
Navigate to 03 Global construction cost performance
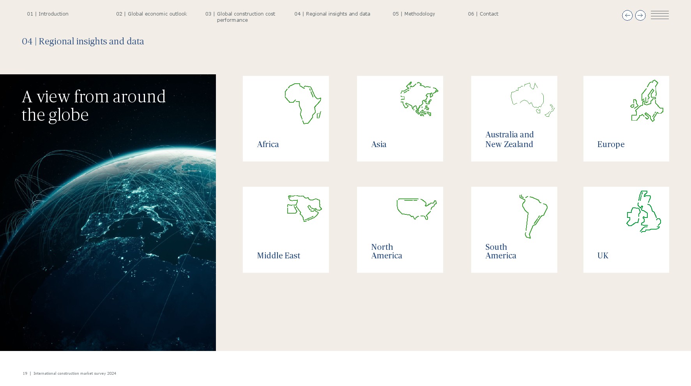coord(240,17)
